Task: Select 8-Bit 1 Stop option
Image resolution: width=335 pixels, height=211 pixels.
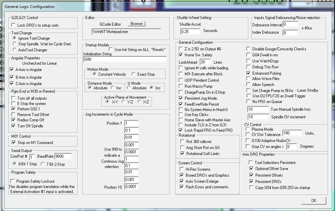Action: (14, 164)
